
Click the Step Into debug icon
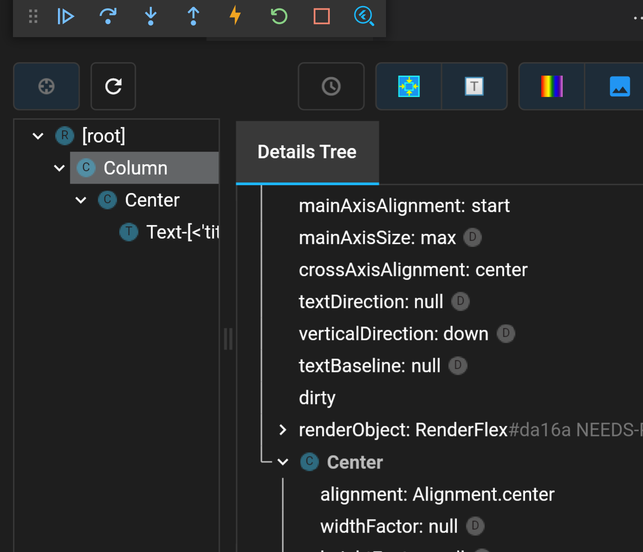(151, 16)
